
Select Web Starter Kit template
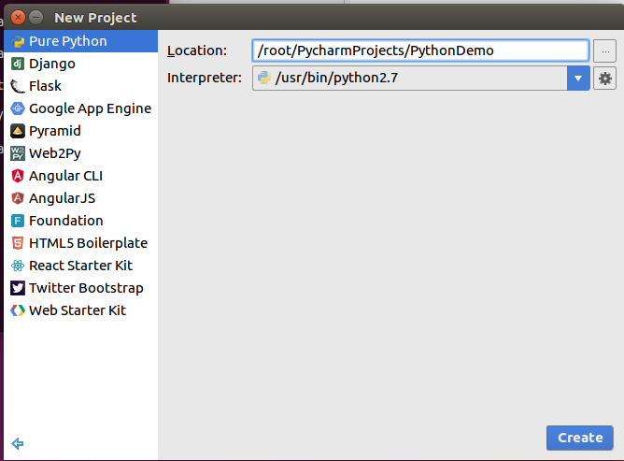(80, 310)
